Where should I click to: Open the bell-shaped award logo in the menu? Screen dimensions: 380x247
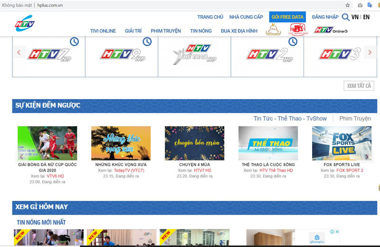[274, 29]
